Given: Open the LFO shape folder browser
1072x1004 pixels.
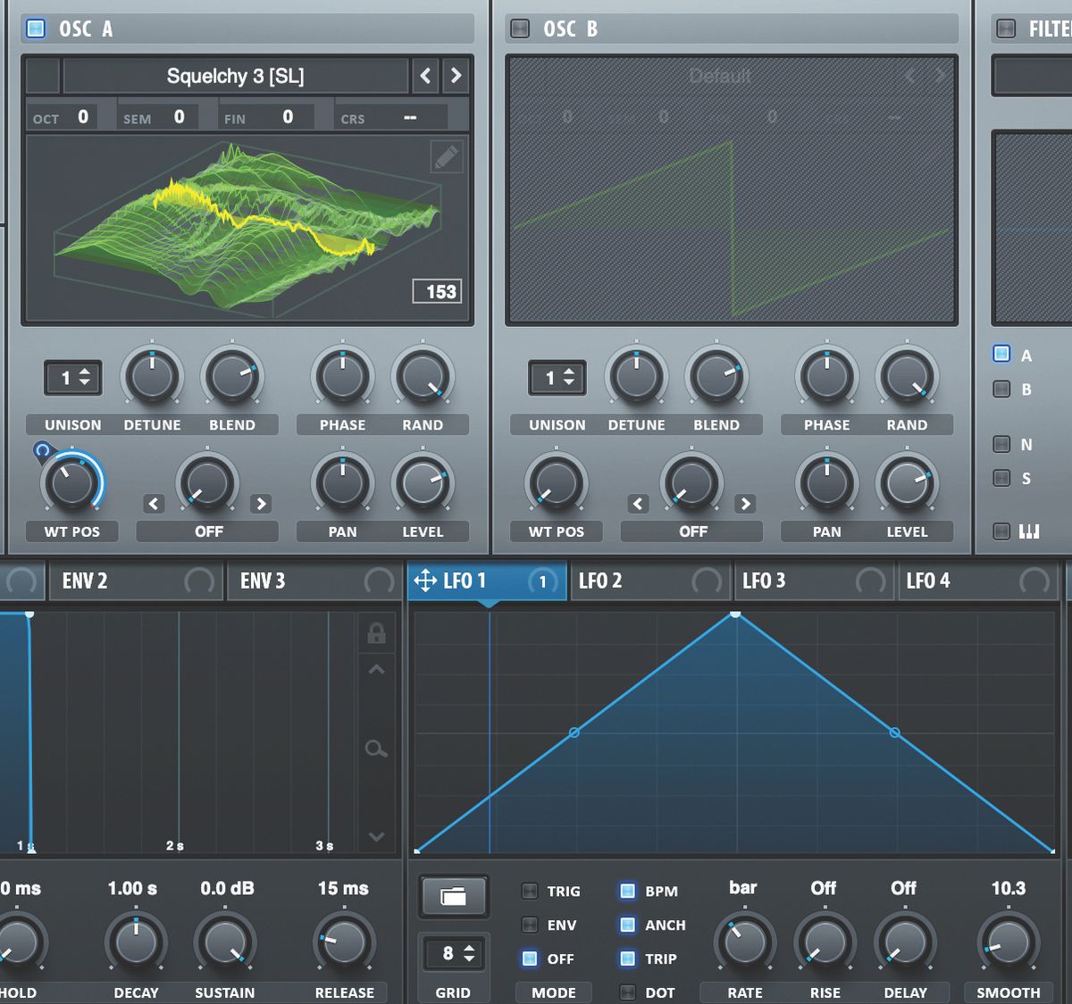Looking at the screenshot, I should tap(454, 896).
